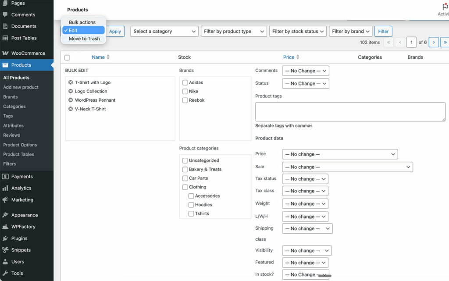Image resolution: width=449 pixels, height=281 pixels.
Task: Click the Plugins plug icon
Action: 5,238
